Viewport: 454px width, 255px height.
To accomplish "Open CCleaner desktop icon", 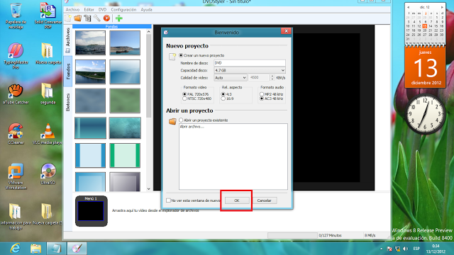I will click(16, 134).
